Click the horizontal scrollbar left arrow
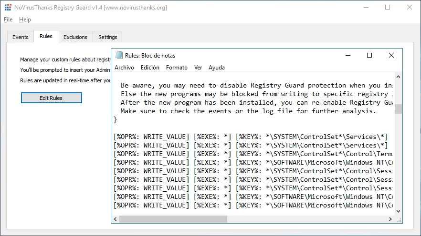Image resolution: width=421 pixels, height=236 pixels. 115,219
